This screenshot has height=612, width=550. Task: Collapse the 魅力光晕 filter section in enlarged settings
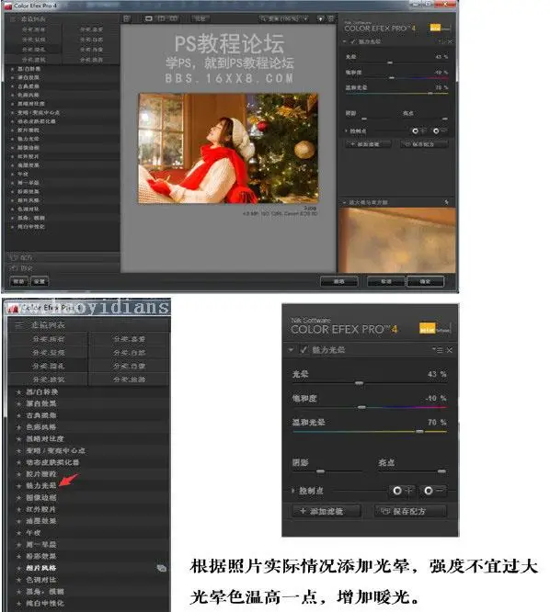pyautogui.click(x=291, y=350)
